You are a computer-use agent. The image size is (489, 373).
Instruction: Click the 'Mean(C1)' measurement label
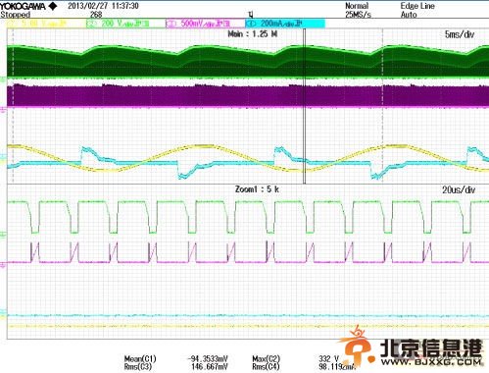(x=140, y=359)
